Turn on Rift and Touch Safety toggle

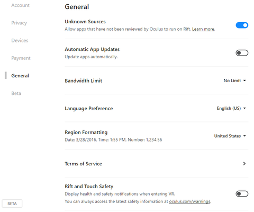(242, 194)
